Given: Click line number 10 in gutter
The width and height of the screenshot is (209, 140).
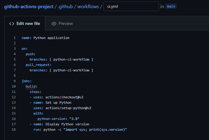Looking at the screenshot, I should pos(14,86).
